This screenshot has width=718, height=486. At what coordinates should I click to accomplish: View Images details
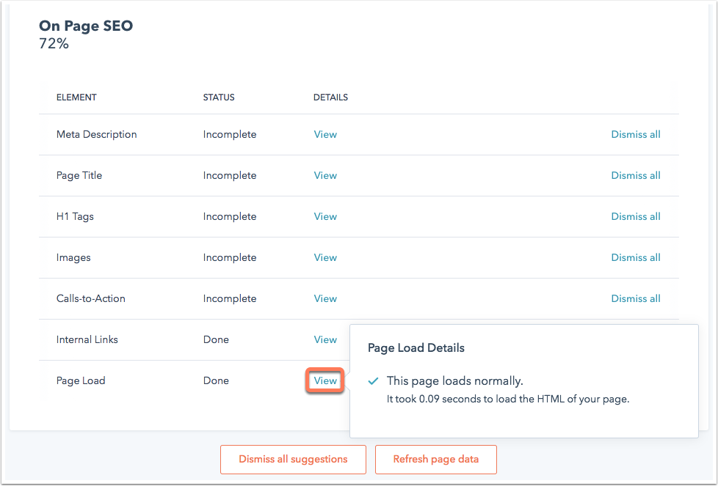325,258
